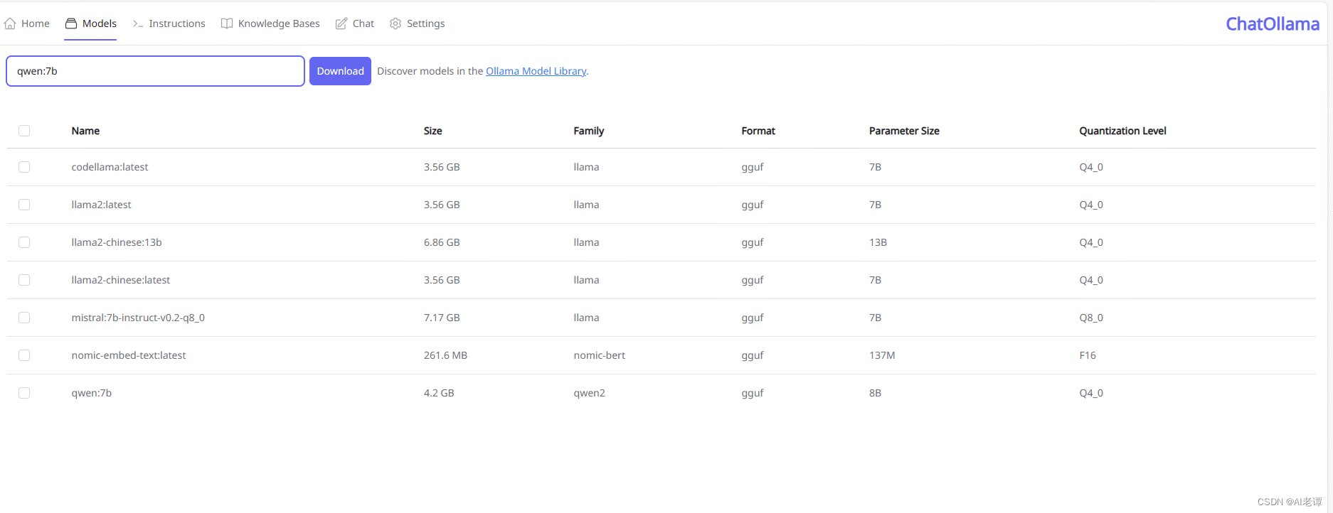Click the Chat pencil icon

pyautogui.click(x=341, y=23)
